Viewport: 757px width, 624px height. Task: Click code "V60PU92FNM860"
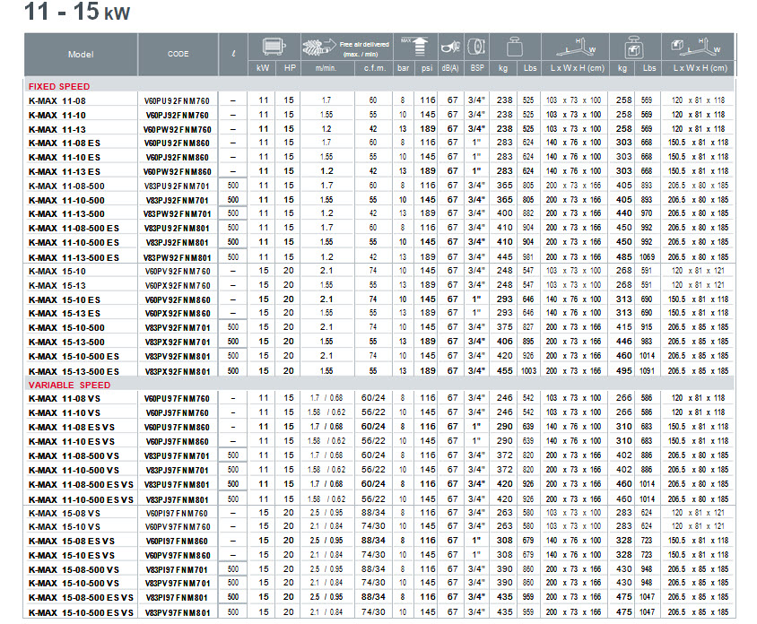tap(178, 143)
